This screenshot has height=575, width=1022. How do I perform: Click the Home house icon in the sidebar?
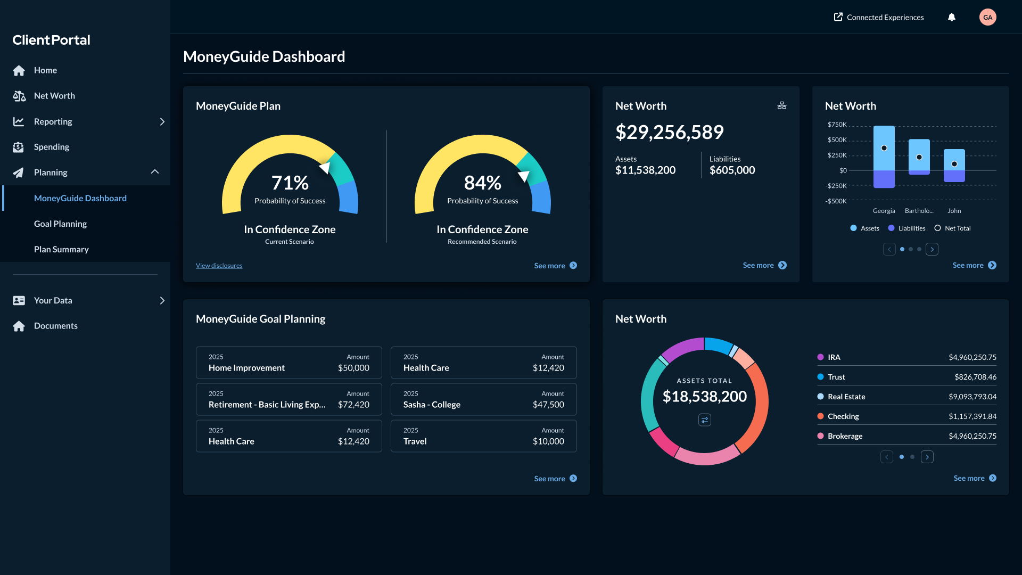tap(19, 70)
